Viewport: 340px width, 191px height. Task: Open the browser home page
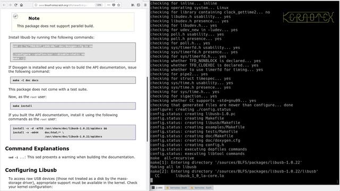[21, 5]
